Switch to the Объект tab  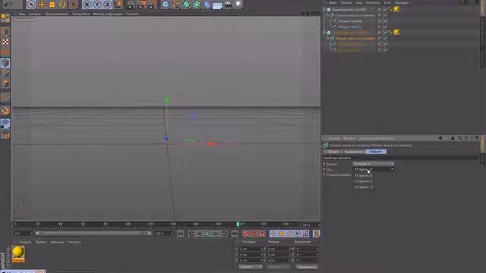[x=376, y=152]
